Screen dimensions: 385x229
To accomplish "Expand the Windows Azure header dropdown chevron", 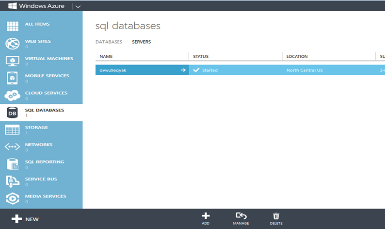I will 79,6.
